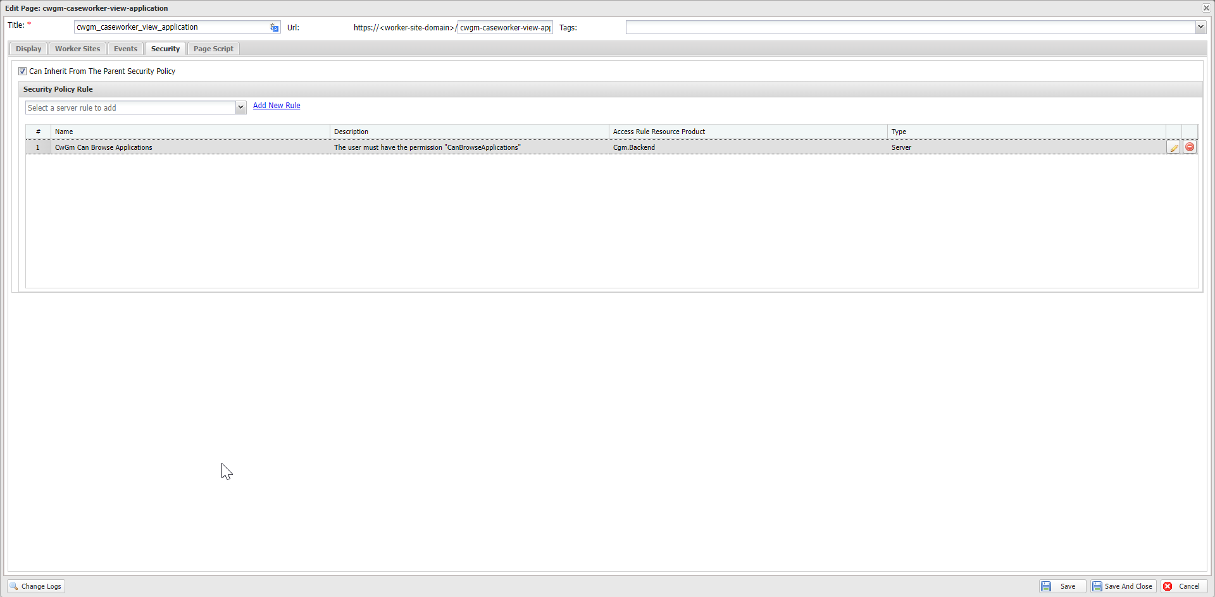Go to the Events tab
The image size is (1215, 597).
click(x=125, y=49)
